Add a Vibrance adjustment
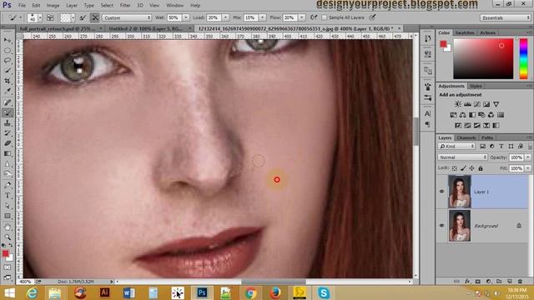The image size is (534, 300). coord(496,104)
